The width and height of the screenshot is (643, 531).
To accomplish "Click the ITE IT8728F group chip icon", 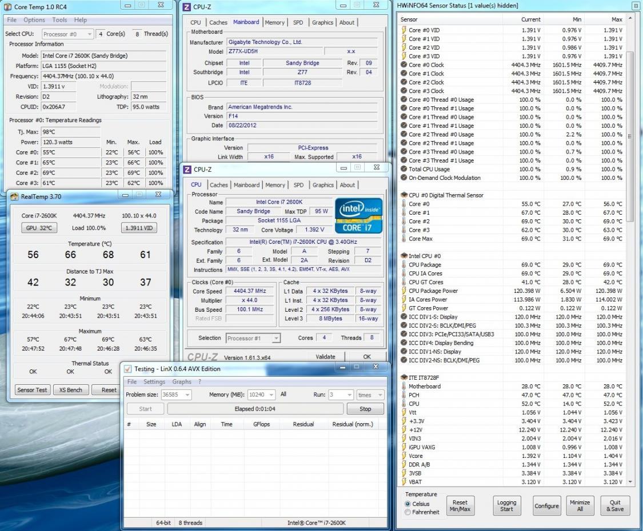I will click(404, 377).
